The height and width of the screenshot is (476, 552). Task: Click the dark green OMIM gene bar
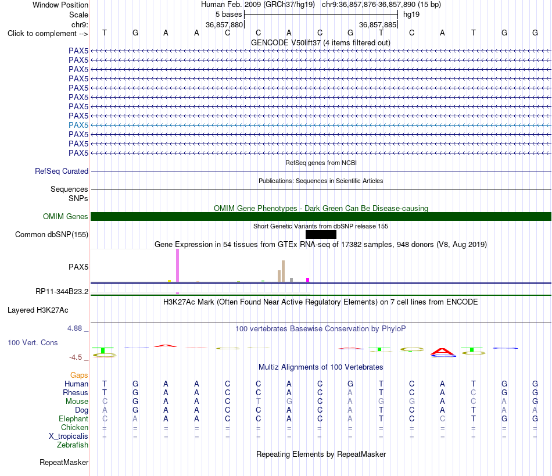click(x=321, y=217)
